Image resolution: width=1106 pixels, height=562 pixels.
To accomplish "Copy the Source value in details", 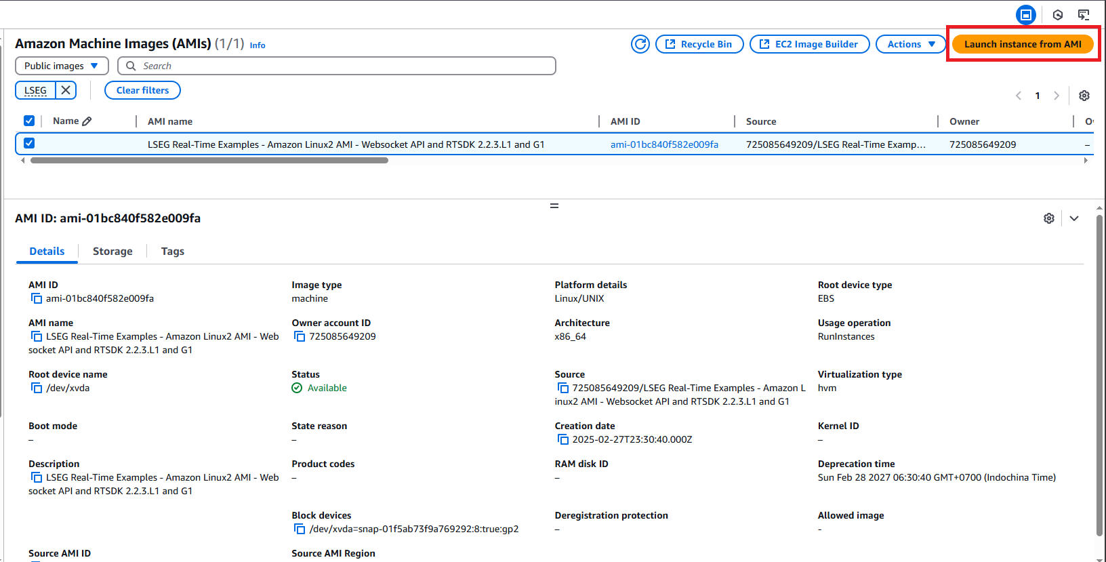I will point(562,388).
